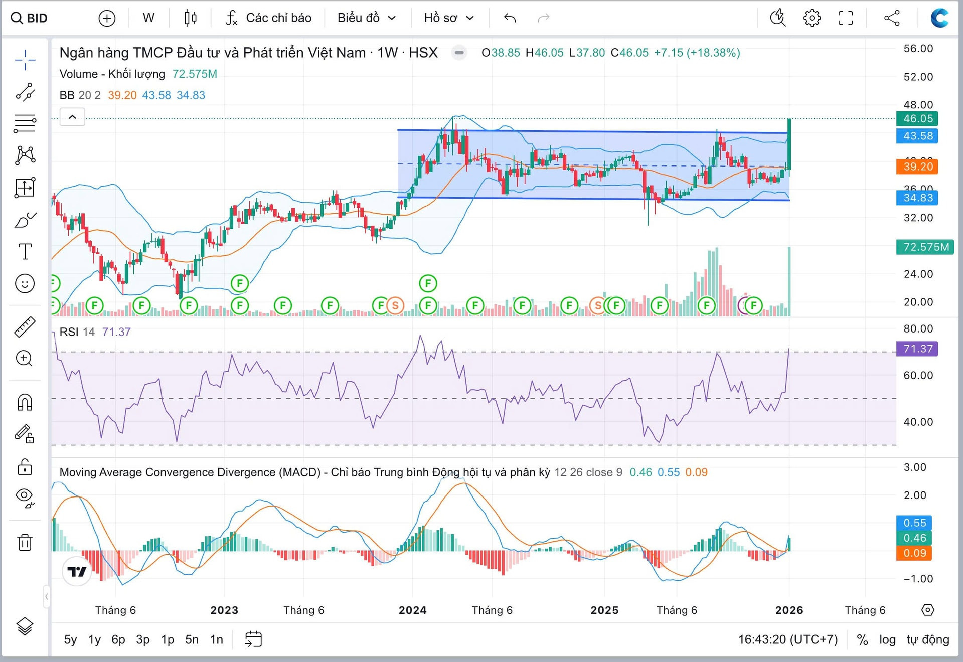Change the W weekly timeframe interval
Image resolution: width=963 pixels, height=662 pixels.
tap(148, 18)
